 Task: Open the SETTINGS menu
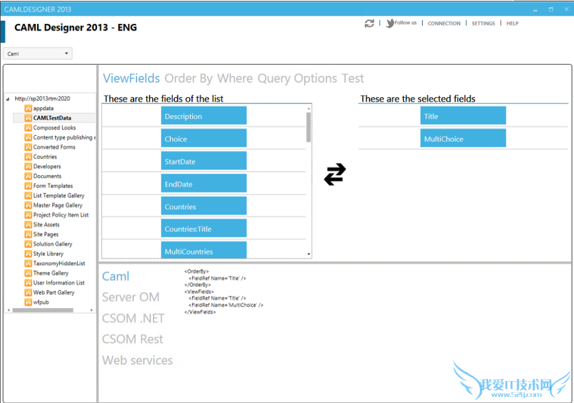coord(483,23)
